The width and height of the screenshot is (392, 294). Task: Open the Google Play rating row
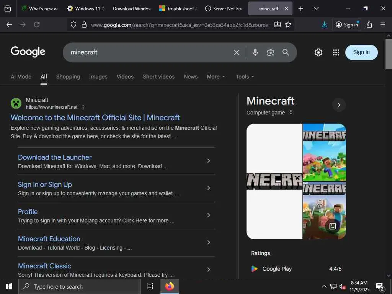pyautogui.click(x=296, y=269)
